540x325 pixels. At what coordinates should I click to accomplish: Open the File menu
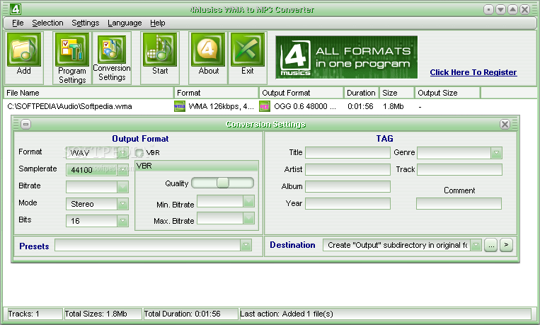tap(18, 23)
